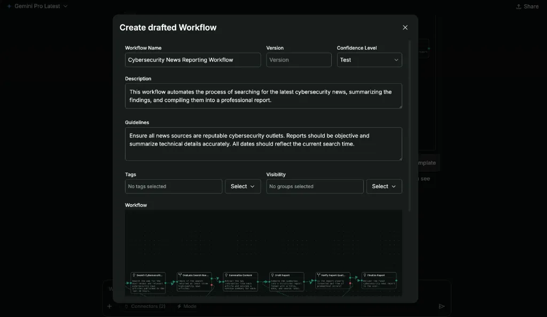Click inside the Description text area
Image resolution: width=547 pixels, height=317 pixels.
point(263,96)
